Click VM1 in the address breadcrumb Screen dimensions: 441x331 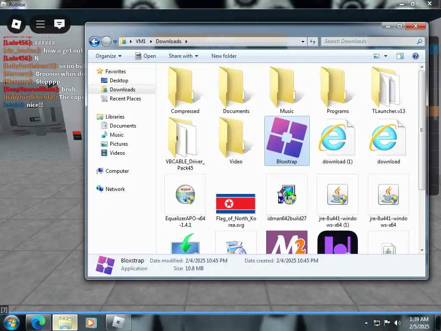[x=141, y=41]
